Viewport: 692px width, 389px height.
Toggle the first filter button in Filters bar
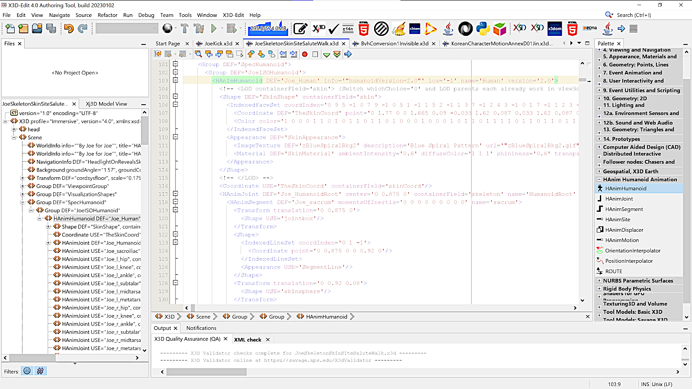pyautogui.click(x=27, y=371)
